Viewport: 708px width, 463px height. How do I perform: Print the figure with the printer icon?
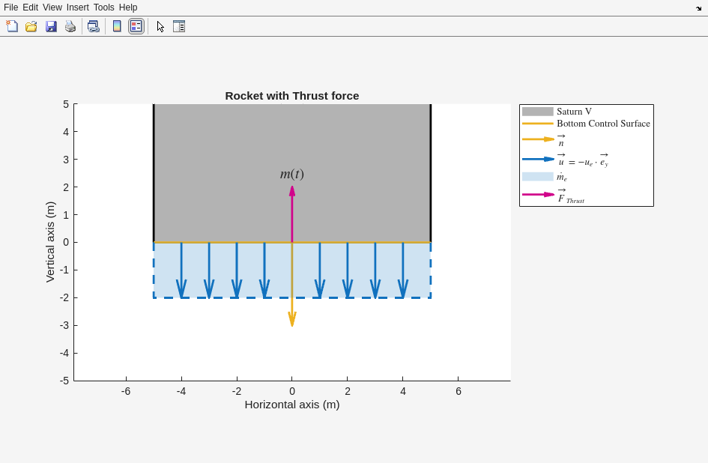tap(70, 26)
